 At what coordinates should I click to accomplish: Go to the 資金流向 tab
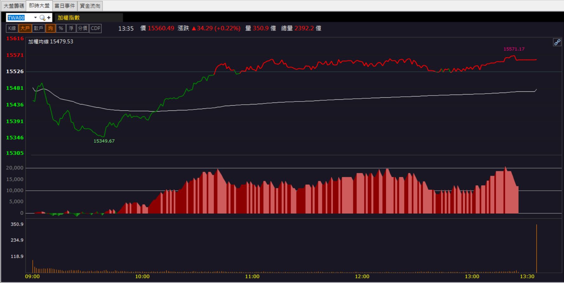pos(90,6)
